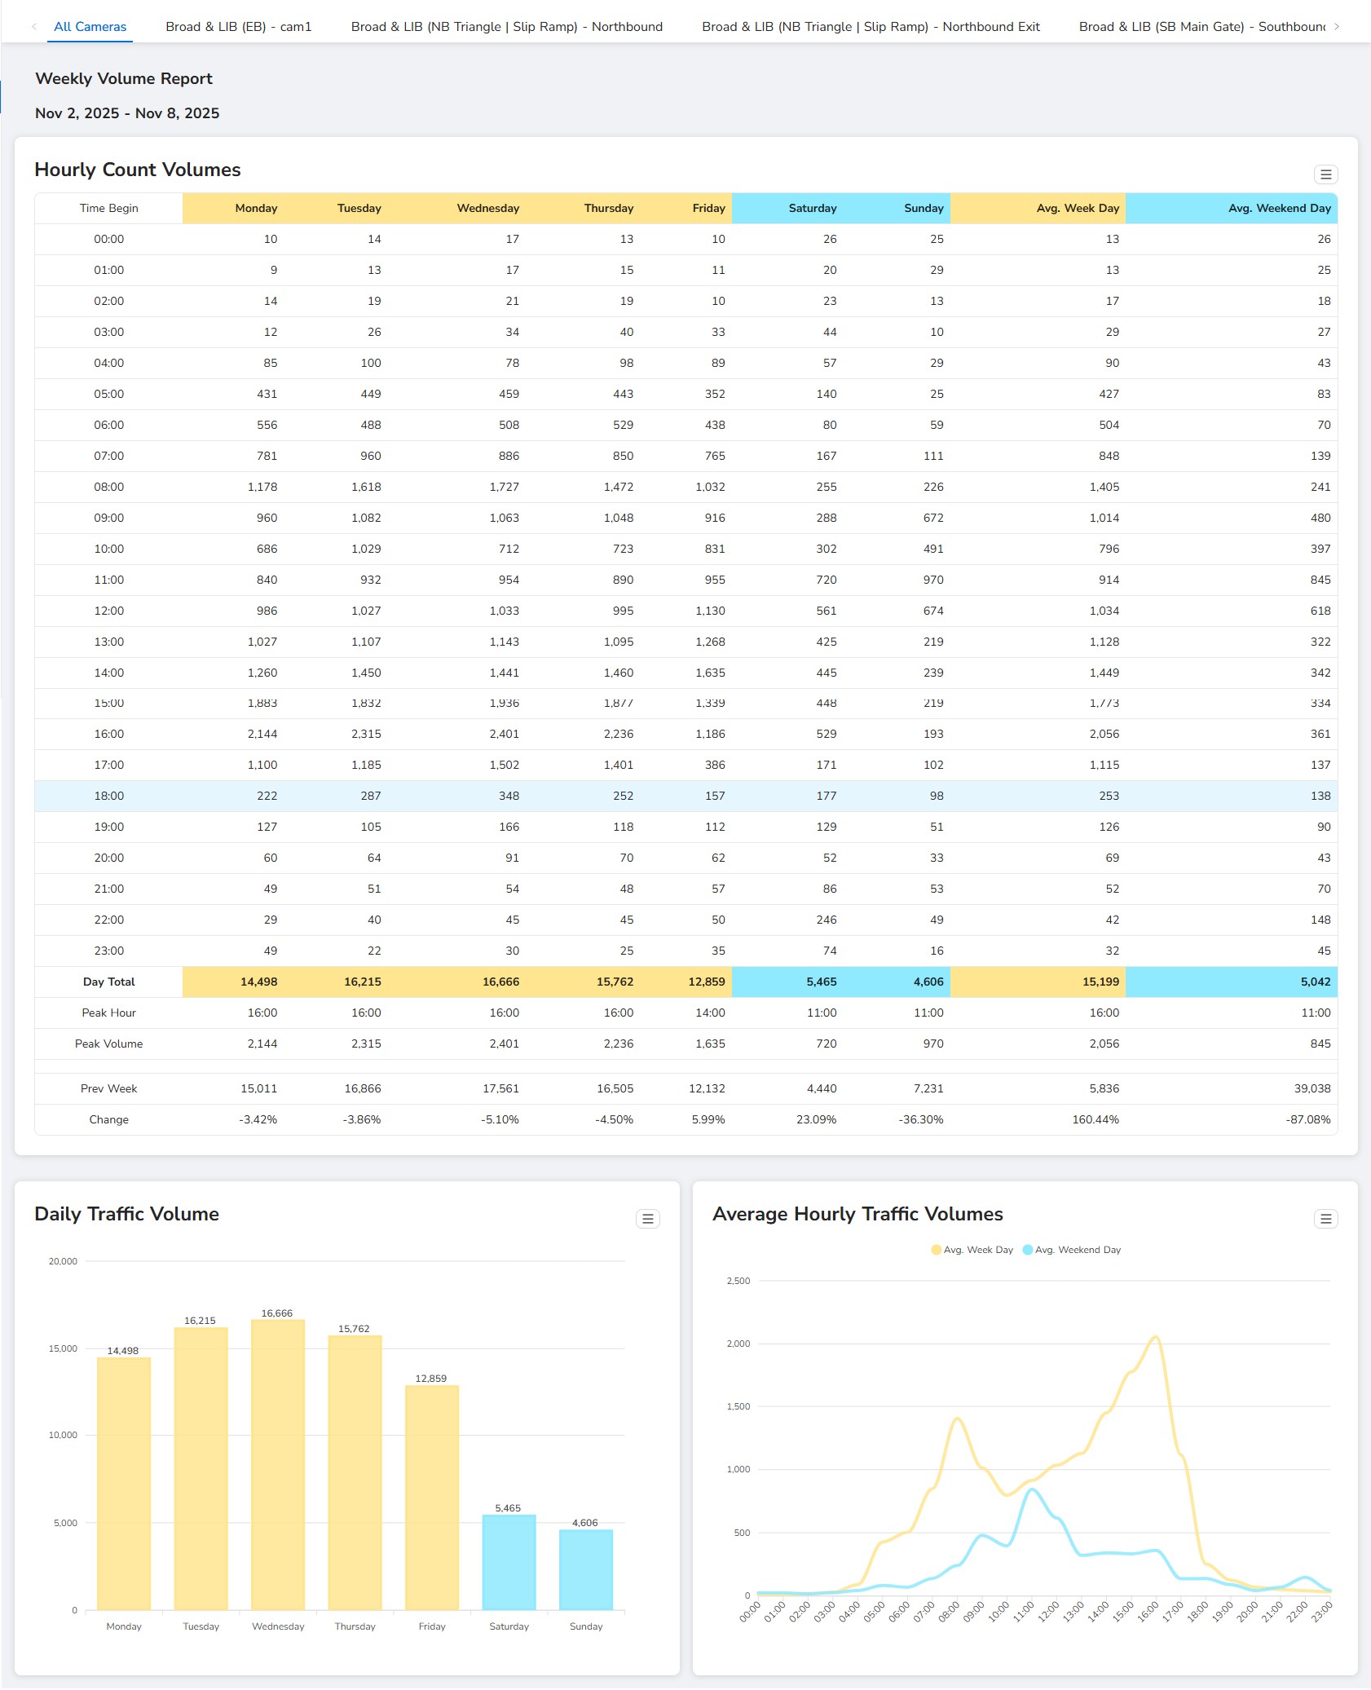Open the Hourly Count Volumes export menu

(x=1325, y=174)
